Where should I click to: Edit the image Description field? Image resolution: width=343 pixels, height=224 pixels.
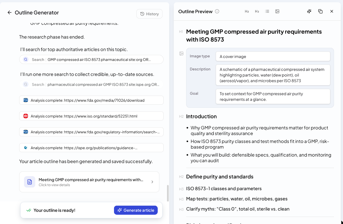coord(273,75)
